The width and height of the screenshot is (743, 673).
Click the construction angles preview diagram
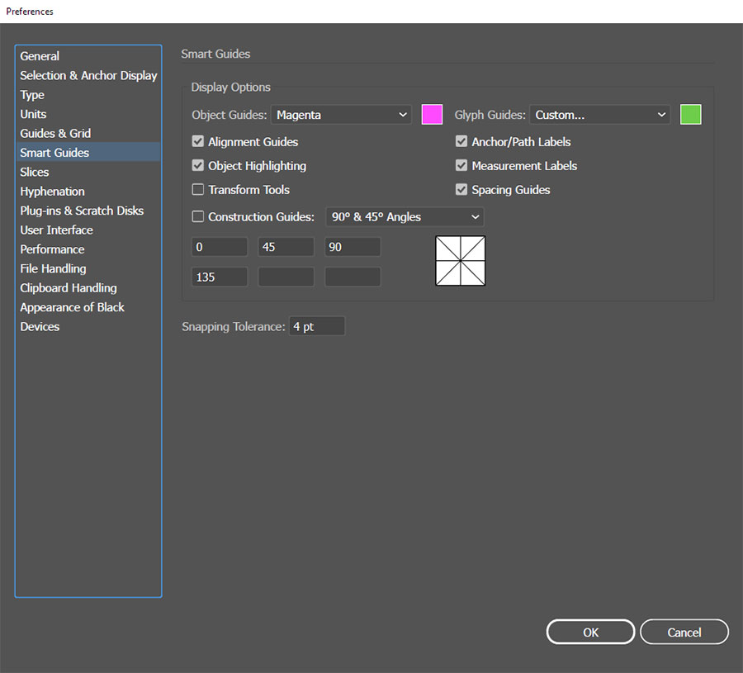pyautogui.click(x=461, y=261)
